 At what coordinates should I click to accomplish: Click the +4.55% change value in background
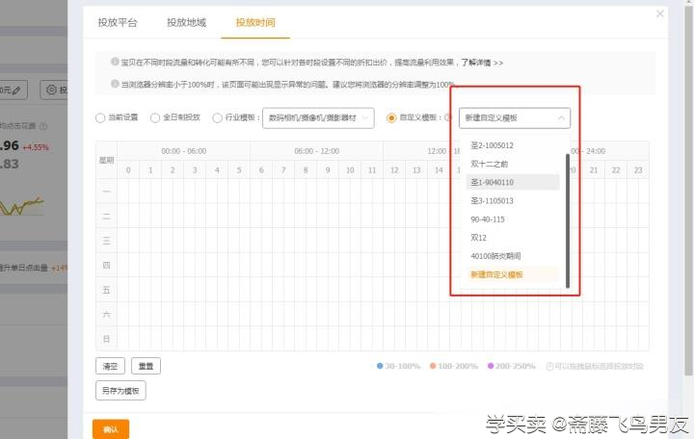click(x=36, y=147)
